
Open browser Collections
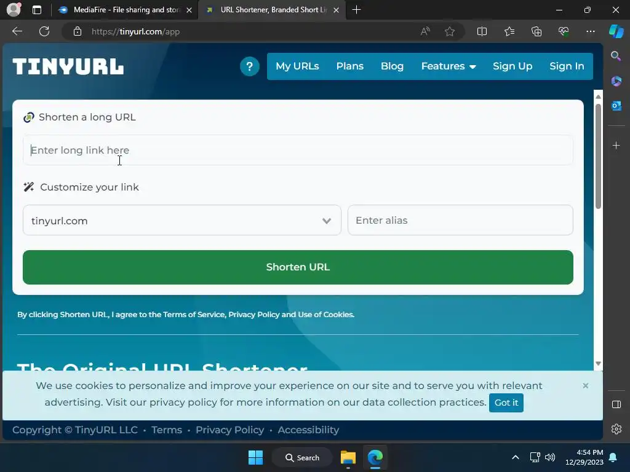pyautogui.click(x=536, y=31)
